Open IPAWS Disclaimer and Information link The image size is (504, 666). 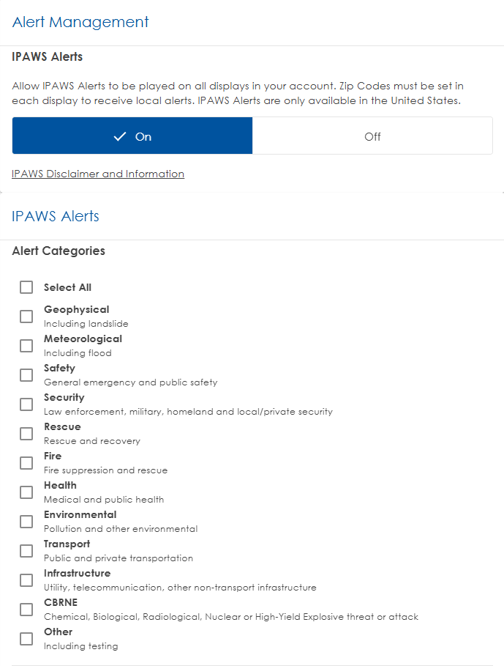(98, 174)
